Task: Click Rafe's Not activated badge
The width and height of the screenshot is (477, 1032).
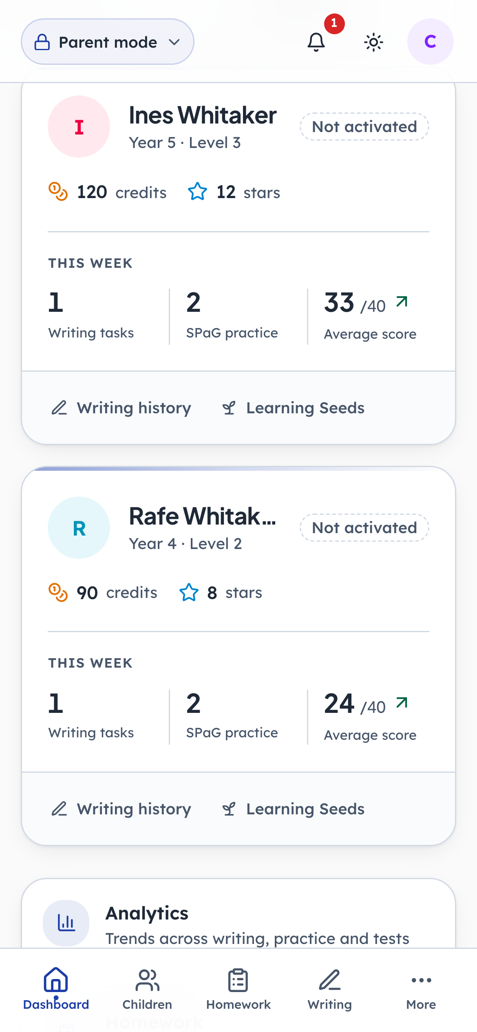Action: point(364,528)
